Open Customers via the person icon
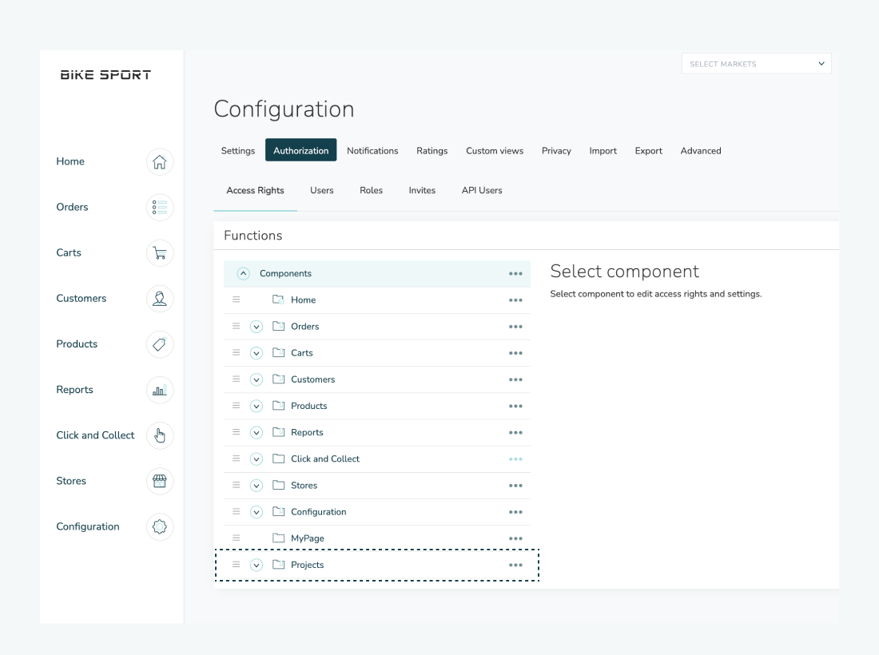The width and height of the screenshot is (879, 655). pyautogui.click(x=160, y=299)
